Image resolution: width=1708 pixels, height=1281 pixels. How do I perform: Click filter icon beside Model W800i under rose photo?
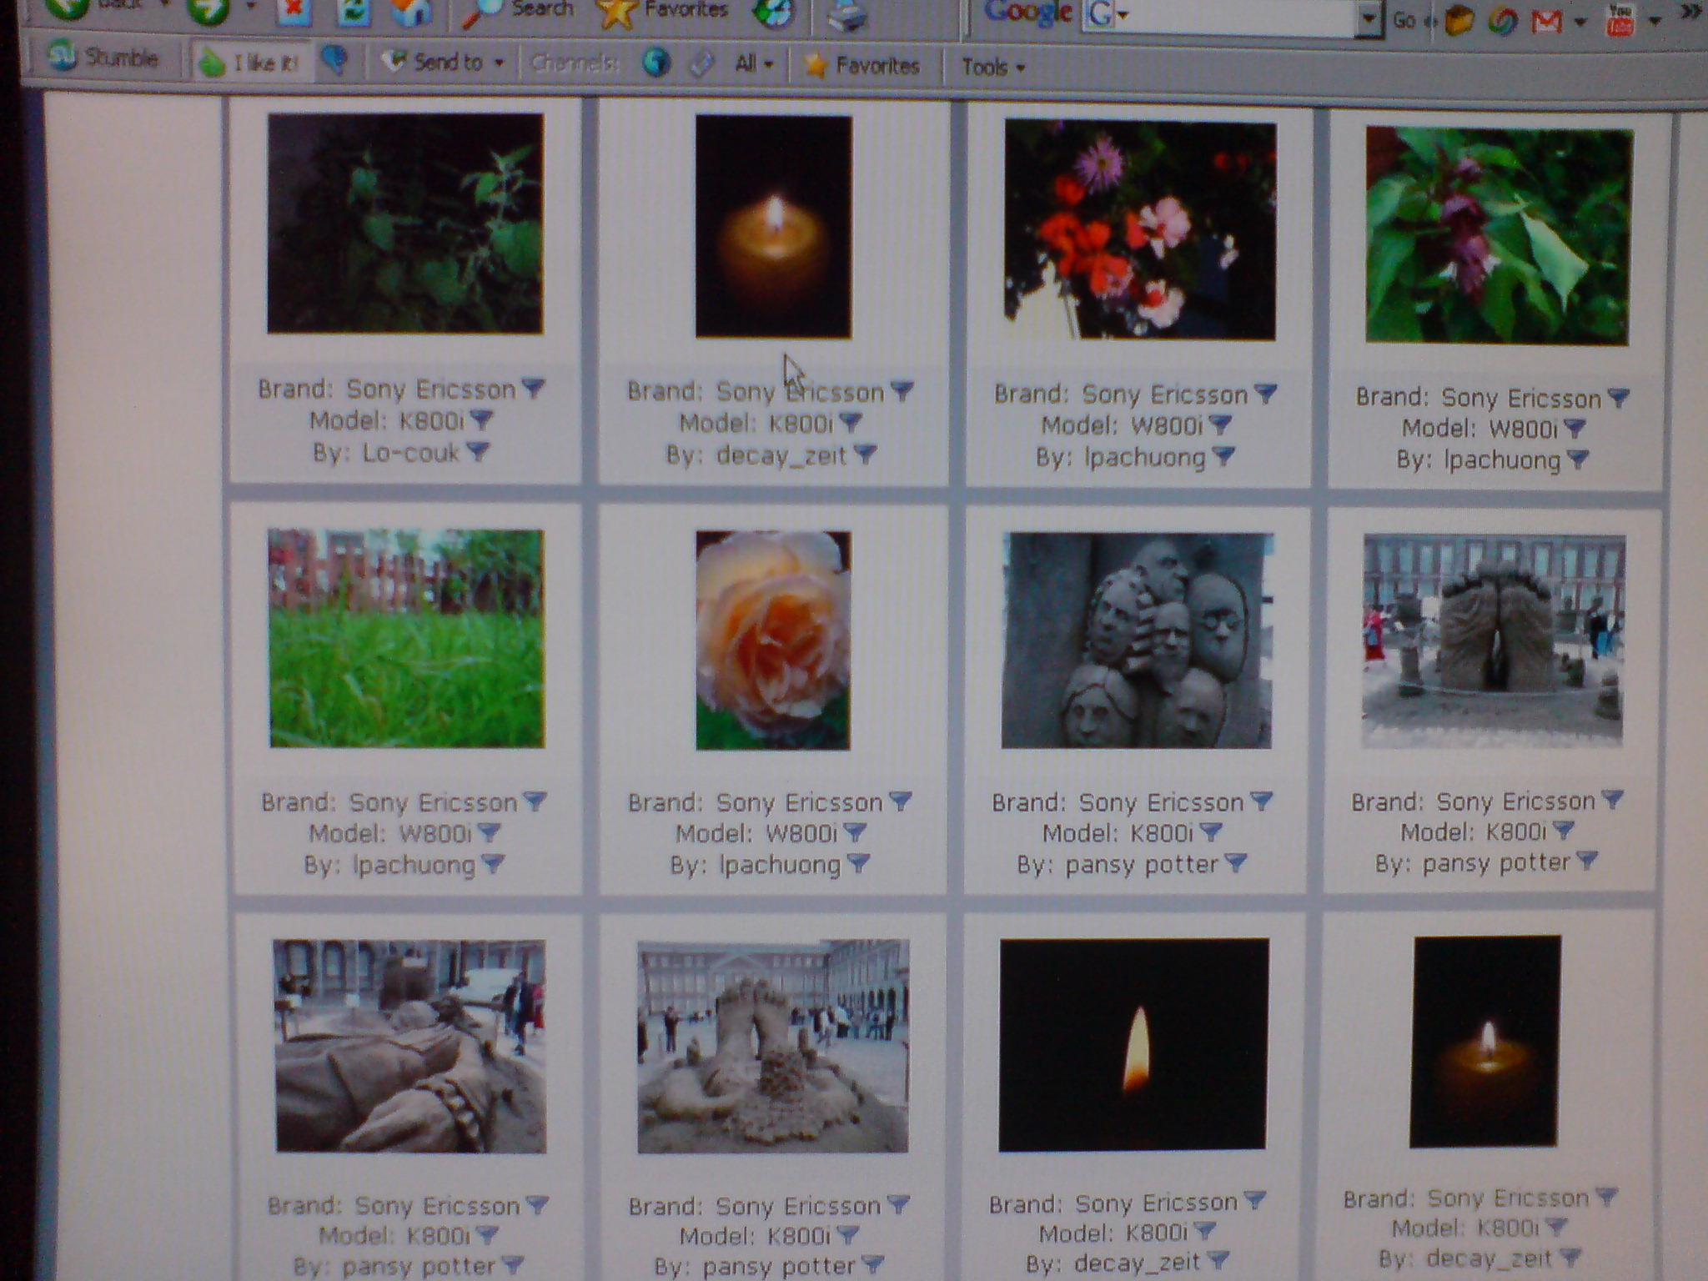click(x=856, y=831)
